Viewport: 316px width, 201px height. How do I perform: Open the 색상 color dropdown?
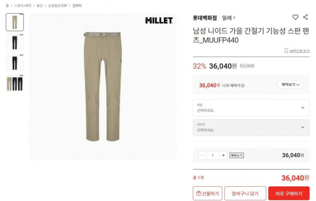[251, 108]
